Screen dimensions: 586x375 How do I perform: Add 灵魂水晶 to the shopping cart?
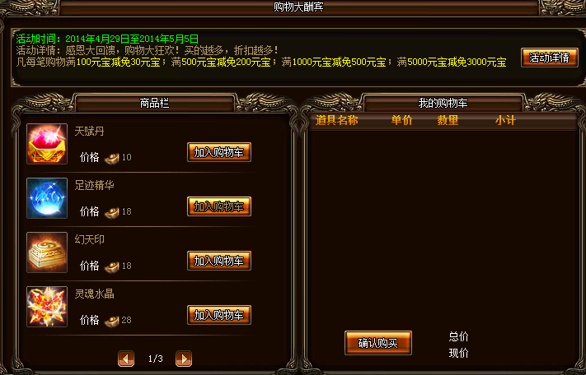(219, 315)
